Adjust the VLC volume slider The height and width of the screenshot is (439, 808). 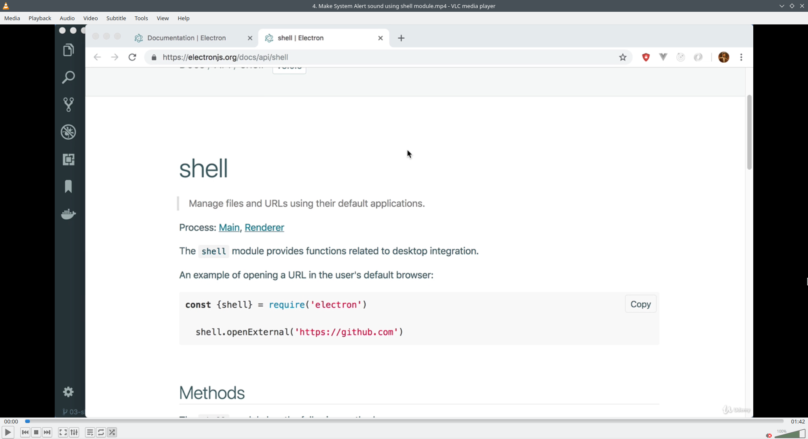coord(790,434)
